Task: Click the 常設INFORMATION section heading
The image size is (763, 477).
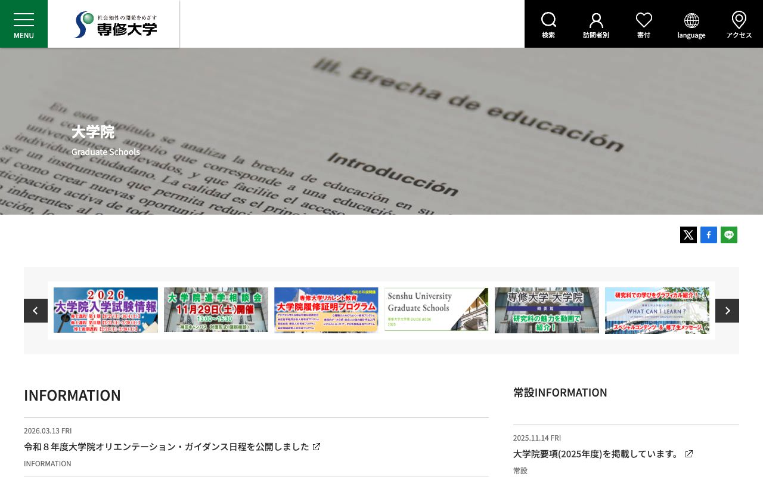Action: [560, 392]
